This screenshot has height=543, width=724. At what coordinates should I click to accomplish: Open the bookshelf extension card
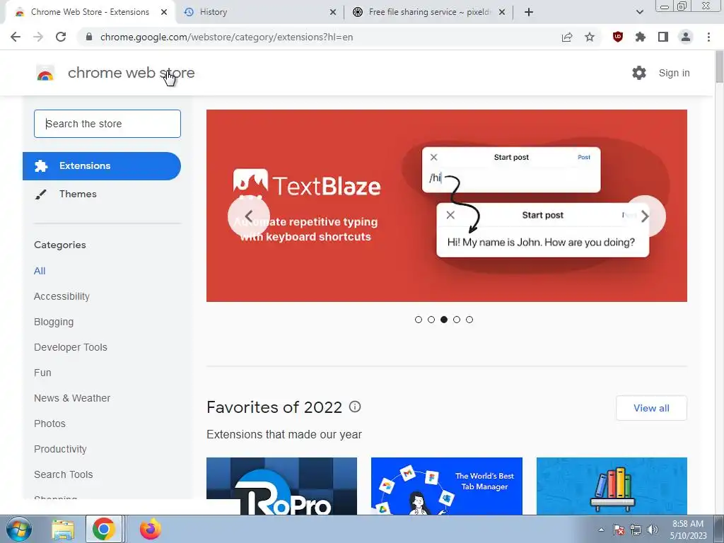[x=612, y=486]
